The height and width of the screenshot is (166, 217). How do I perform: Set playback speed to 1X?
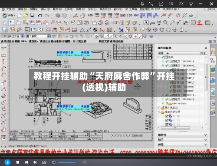click(171, 4)
